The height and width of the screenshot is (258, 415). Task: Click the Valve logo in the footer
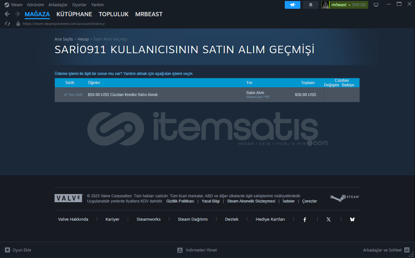coord(69,198)
